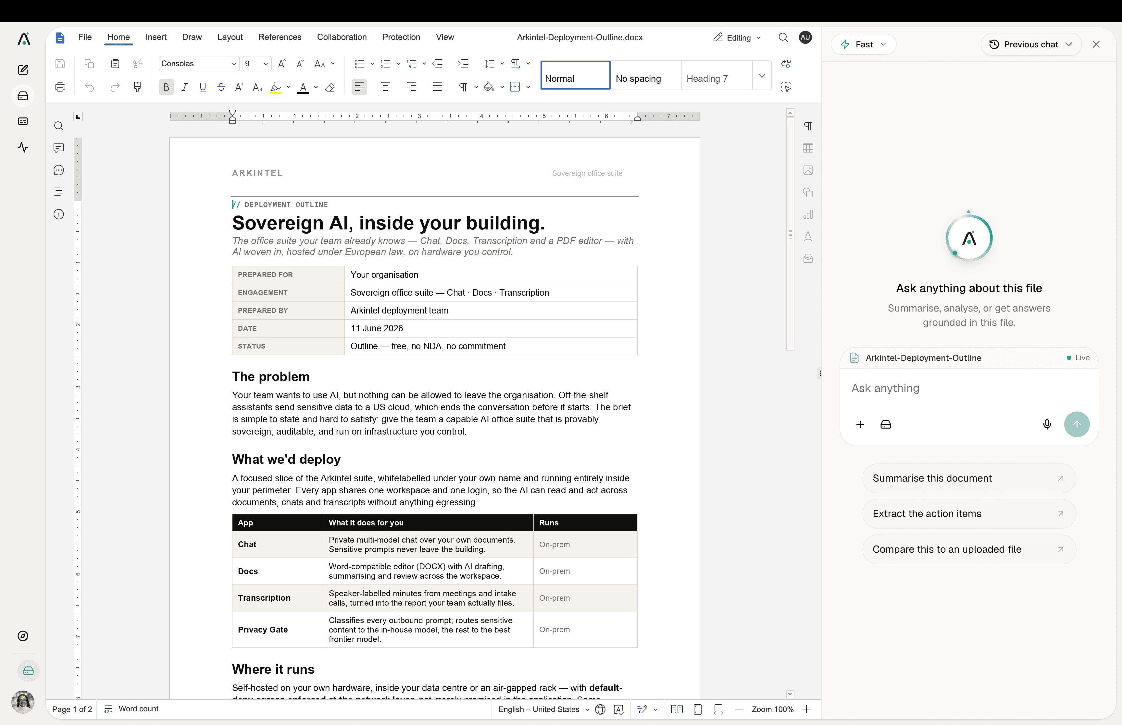The width and height of the screenshot is (1122, 725).
Task: Clear formatting with eraser icon
Action: 330,87
